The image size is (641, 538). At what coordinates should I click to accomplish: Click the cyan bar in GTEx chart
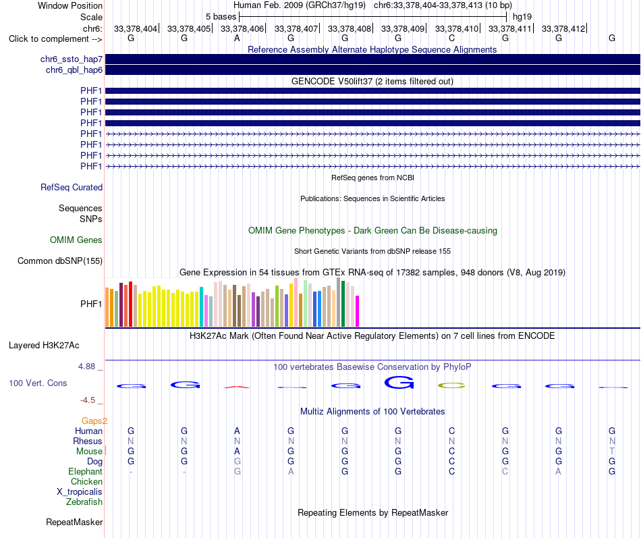tap(202, 307)
